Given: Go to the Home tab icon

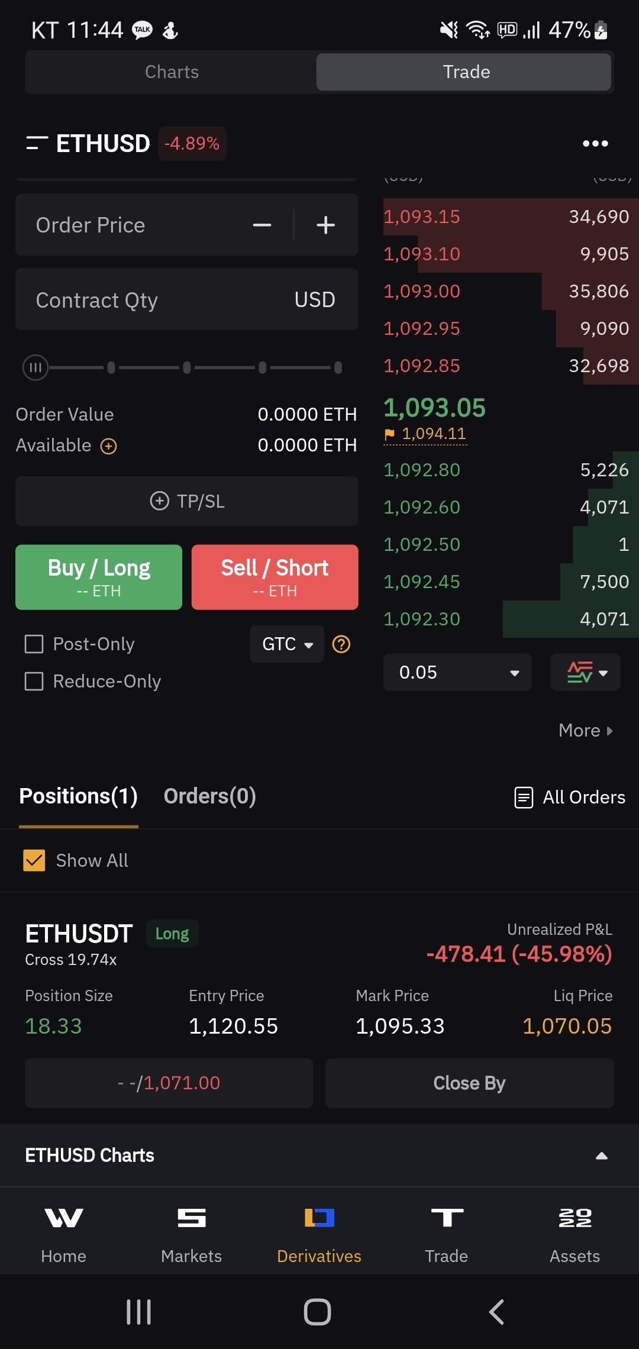Looking at the screenshot, I should 64,1218.
